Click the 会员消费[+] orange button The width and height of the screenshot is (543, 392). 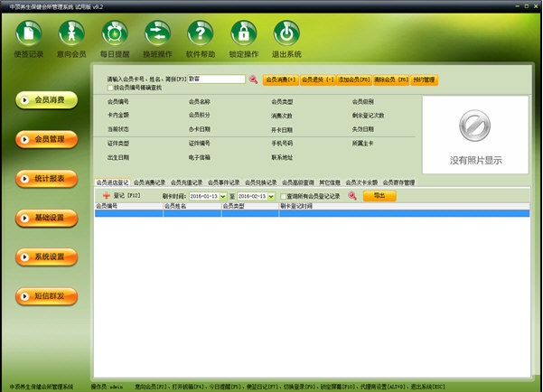(x=280, y=79)
